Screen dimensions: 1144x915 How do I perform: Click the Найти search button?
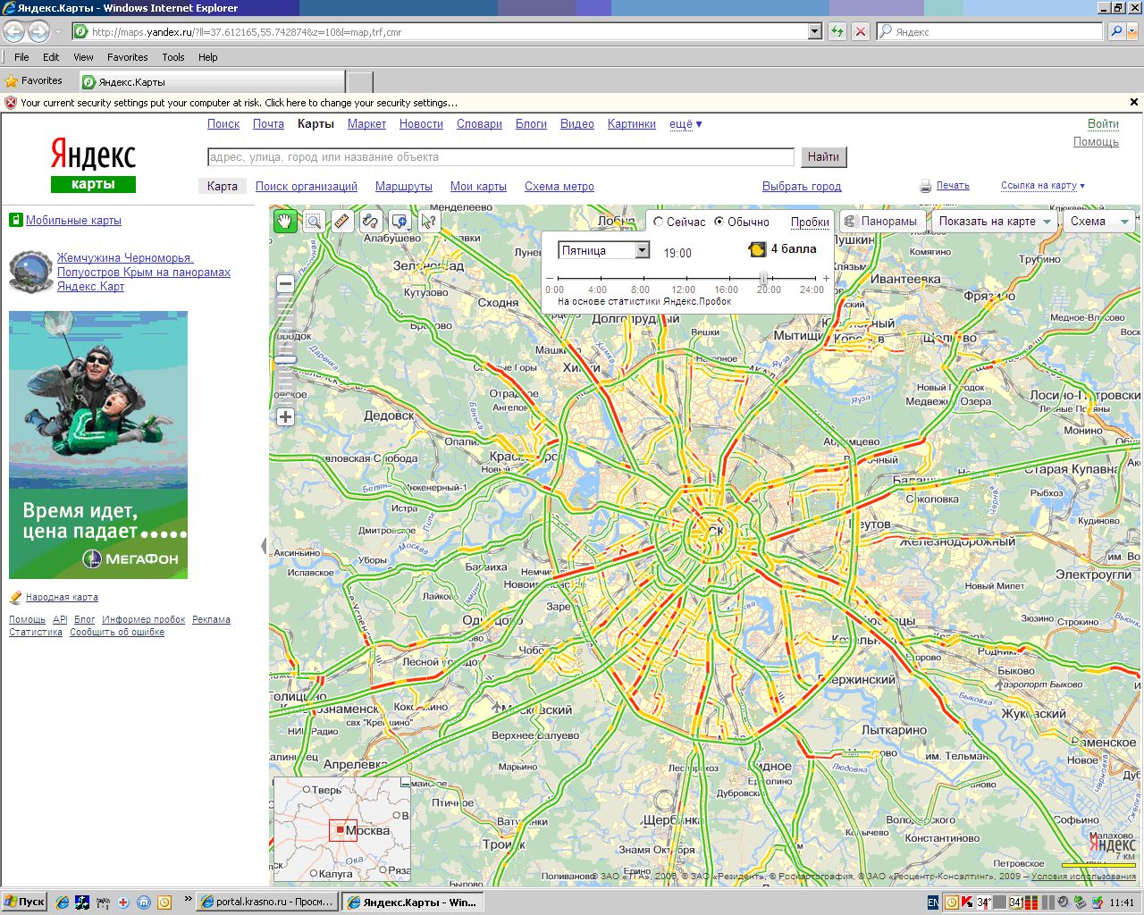coord(823,157)
